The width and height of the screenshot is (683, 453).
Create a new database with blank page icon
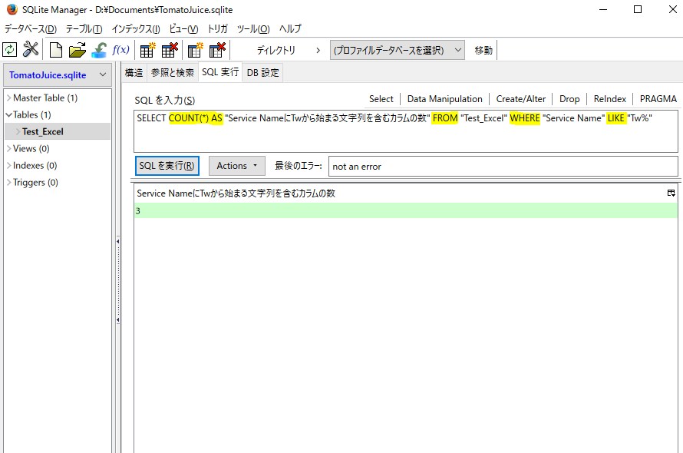56,50
